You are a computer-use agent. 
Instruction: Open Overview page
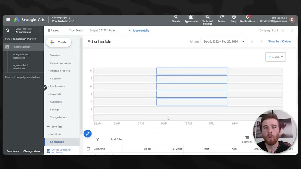click(x=55, y=55)
